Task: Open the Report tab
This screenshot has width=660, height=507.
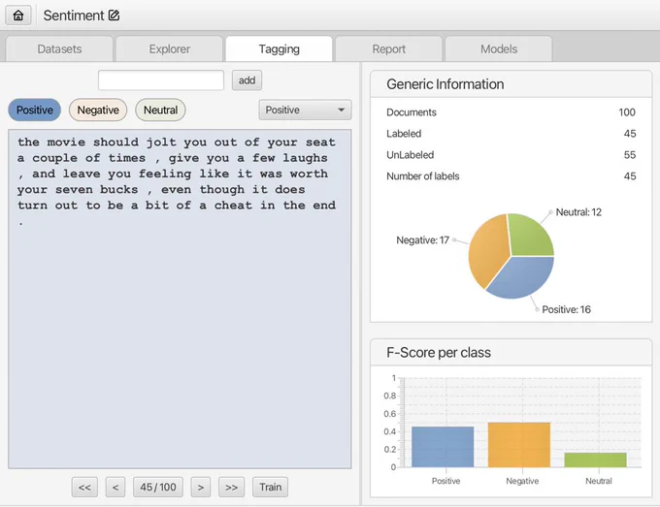Action: 389,49
